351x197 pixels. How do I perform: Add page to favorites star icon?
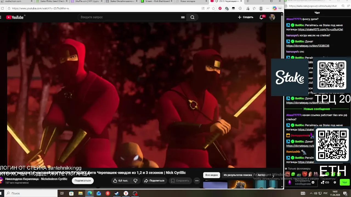tap(213, 8)
